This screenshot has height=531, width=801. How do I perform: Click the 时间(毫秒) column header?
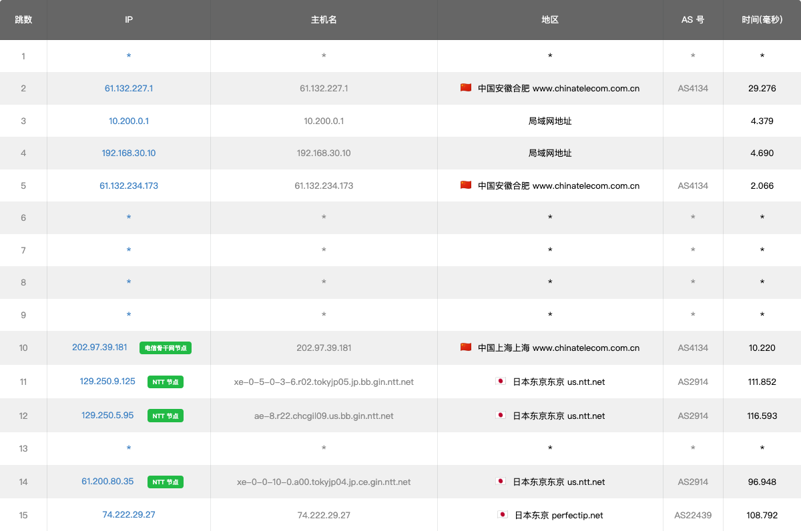click(x=762, y=20)
